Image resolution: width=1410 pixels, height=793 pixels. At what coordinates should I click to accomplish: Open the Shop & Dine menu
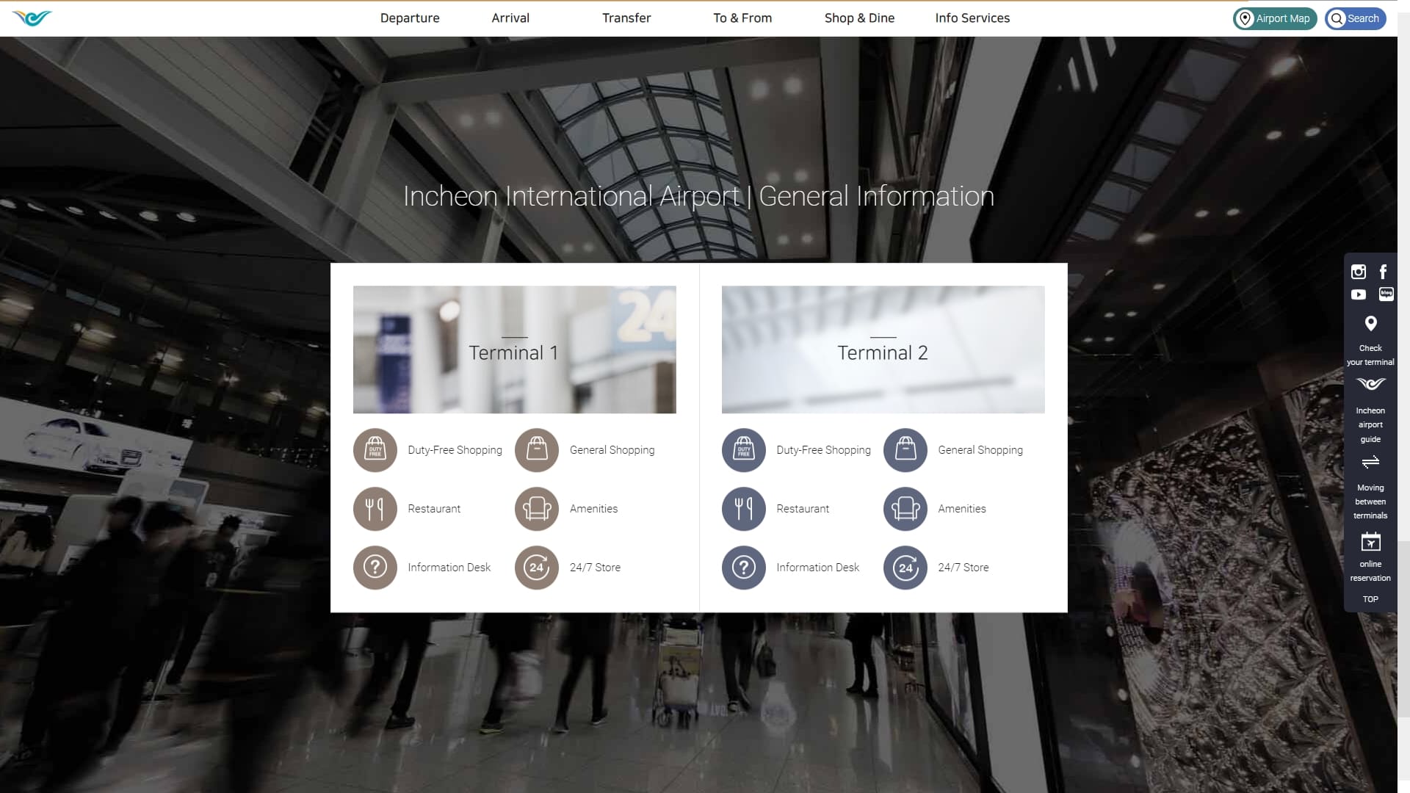pyautogui.click(x=859, y=18)
